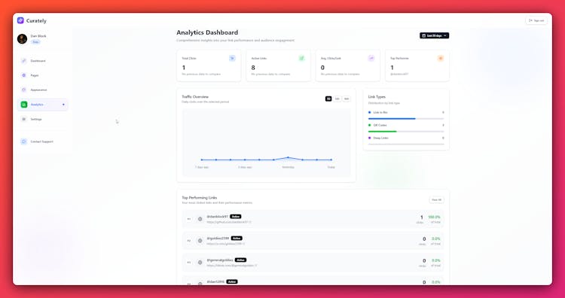The height and width of the screenshot is (298, 565).
Task: Select the Pages icon in sidebar
Action: (24, 75)
